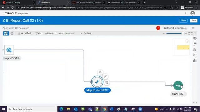The image size is (200, 112).
Task: Zoom out with minus icon
Action: (x=164, y=34)
